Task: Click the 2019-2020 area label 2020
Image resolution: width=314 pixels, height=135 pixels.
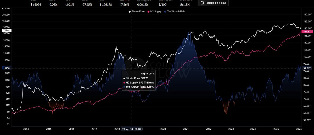Action: click(x=163, y=129)
